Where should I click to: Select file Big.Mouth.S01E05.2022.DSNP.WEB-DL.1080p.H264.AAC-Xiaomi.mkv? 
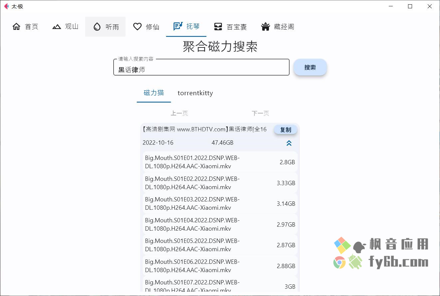click(220, 245)
